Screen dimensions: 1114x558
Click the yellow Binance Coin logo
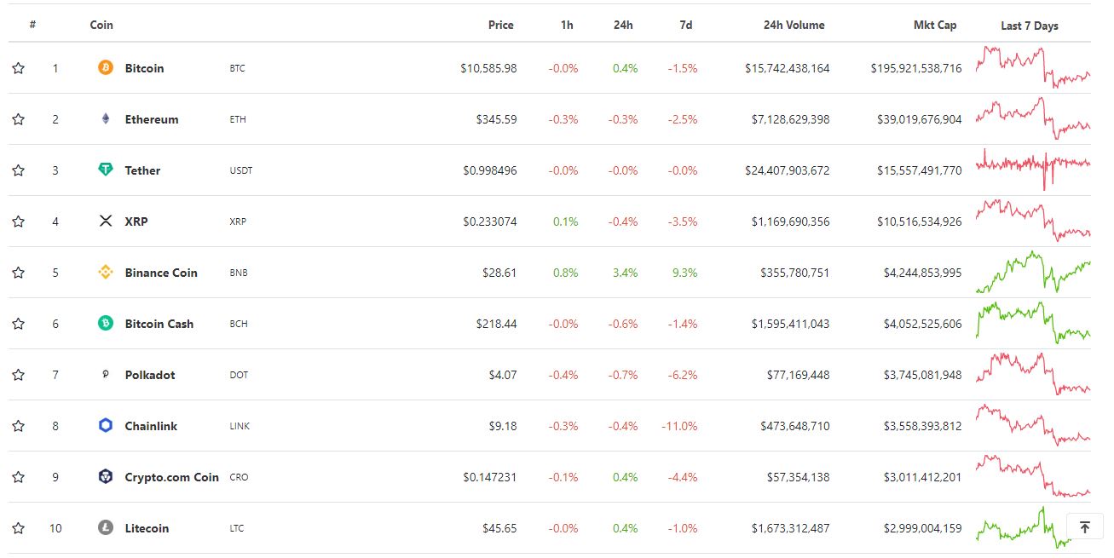[x=106, y=273]
